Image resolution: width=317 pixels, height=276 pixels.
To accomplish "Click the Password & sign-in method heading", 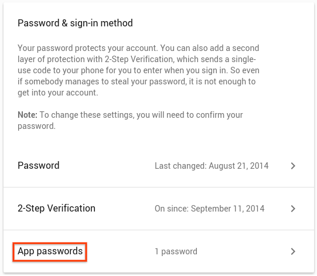I will pos(75,23).
